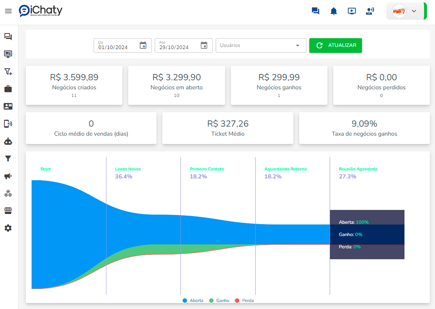Viewport: 435px width, 309px height.
Task: Open the briefcase business icon in the sidebar
Action: tap(8, 89)
